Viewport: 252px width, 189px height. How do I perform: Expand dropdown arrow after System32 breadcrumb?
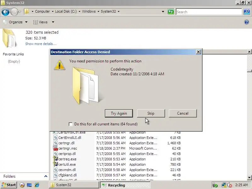[119, 11]
